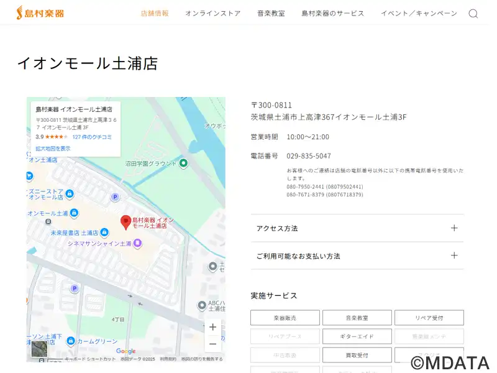Expand the アクセス方法 section
The height and width of the screenshot is (373, 497).
tap(357, 228)
